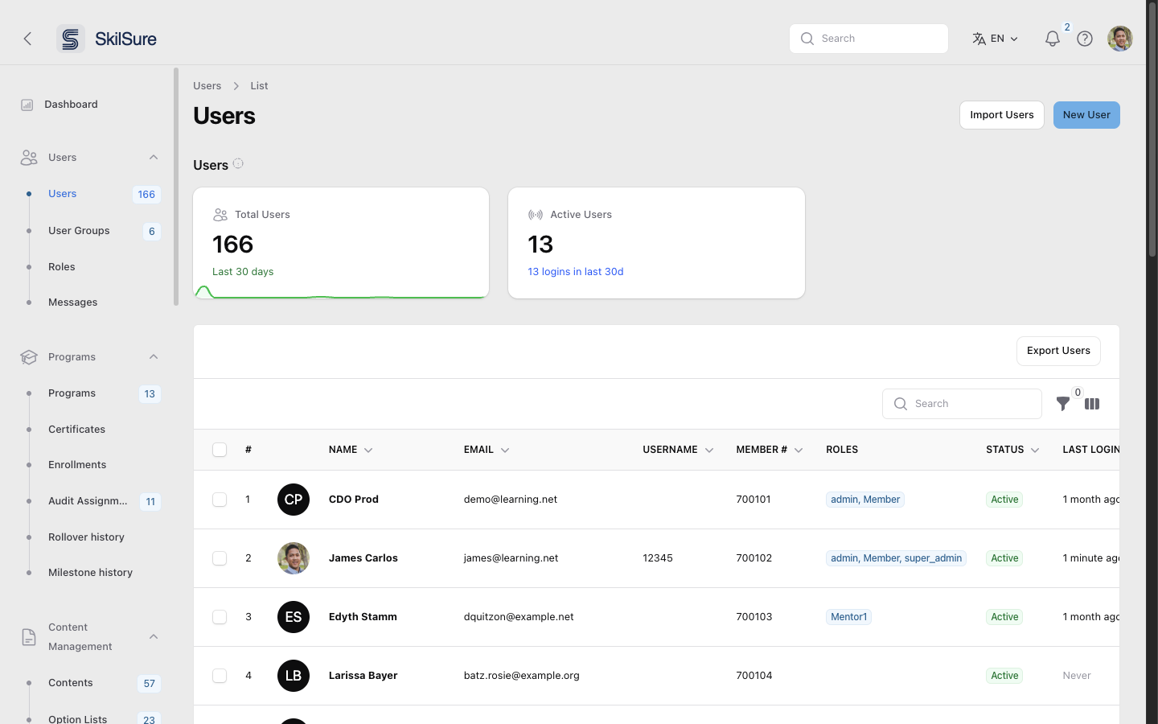The width and height of the screenshot is (1158, 724).
Task: Click email dquitzon@example.net
Action: 519,617
